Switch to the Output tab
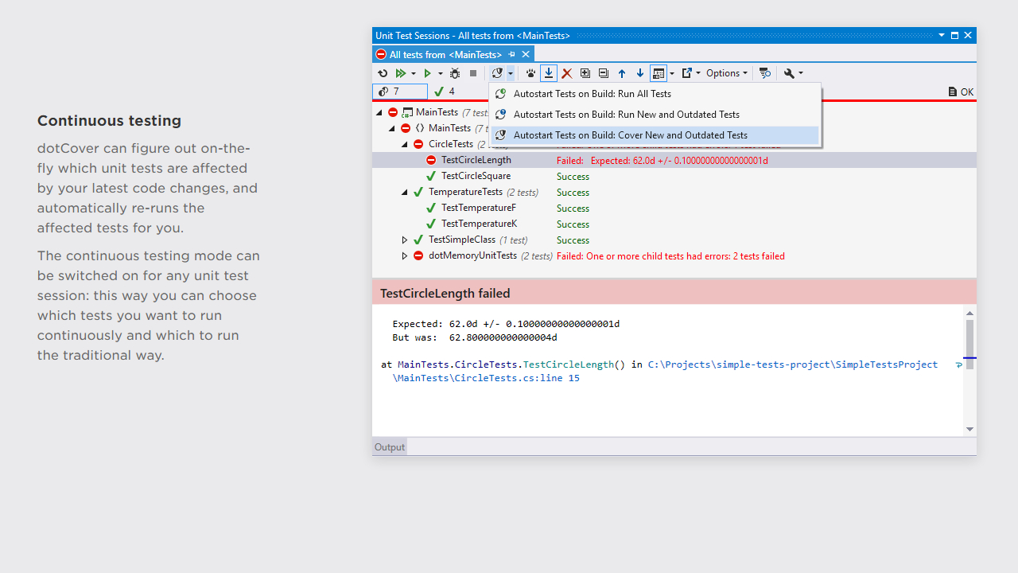 (x=390, y=447)
